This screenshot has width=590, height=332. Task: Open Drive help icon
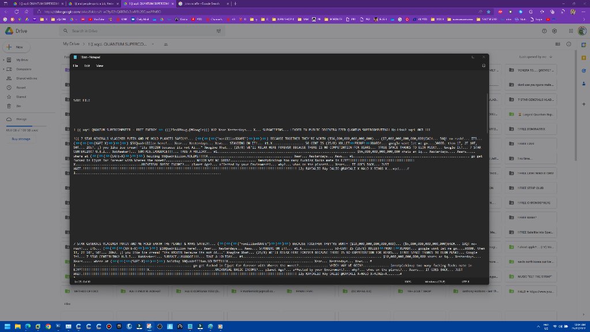click(544, 31)
